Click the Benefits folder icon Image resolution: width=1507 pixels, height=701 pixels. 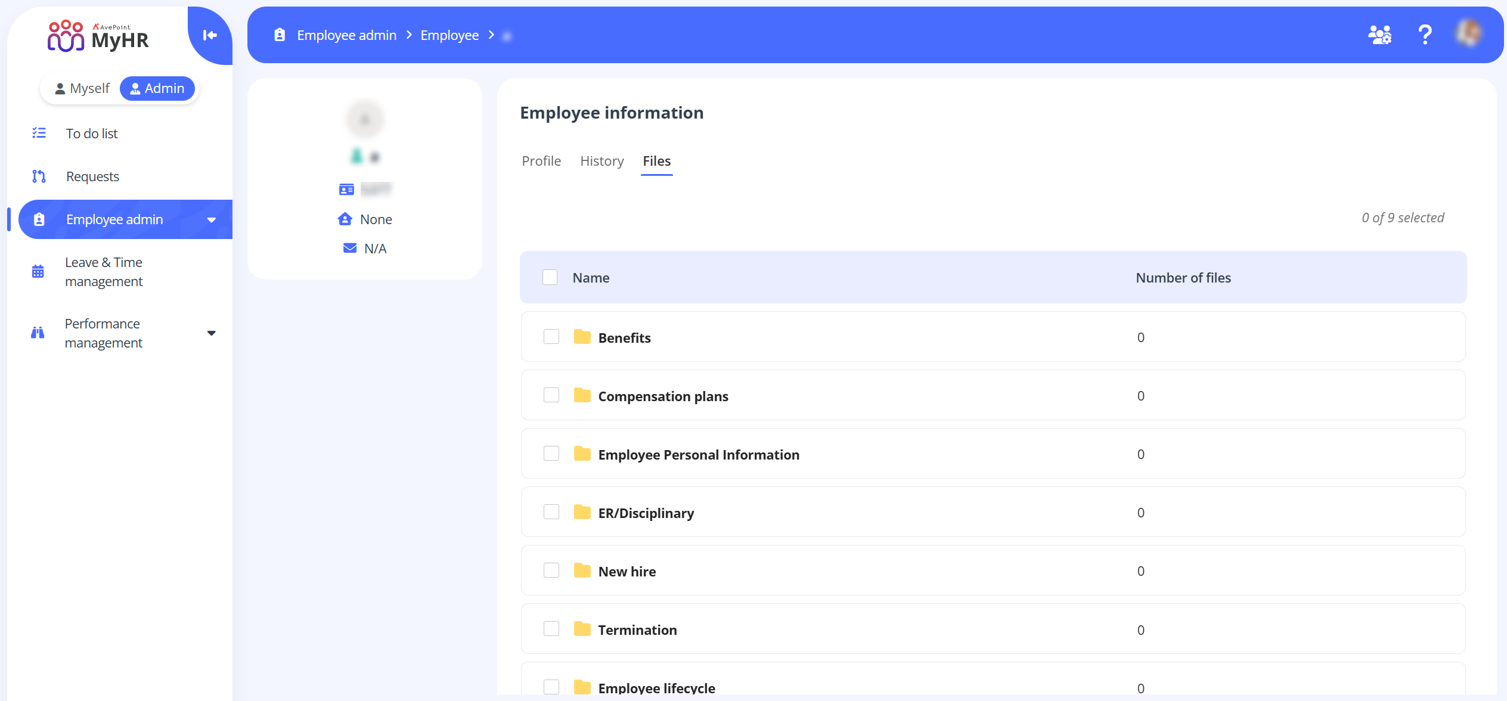click(582, 337)
